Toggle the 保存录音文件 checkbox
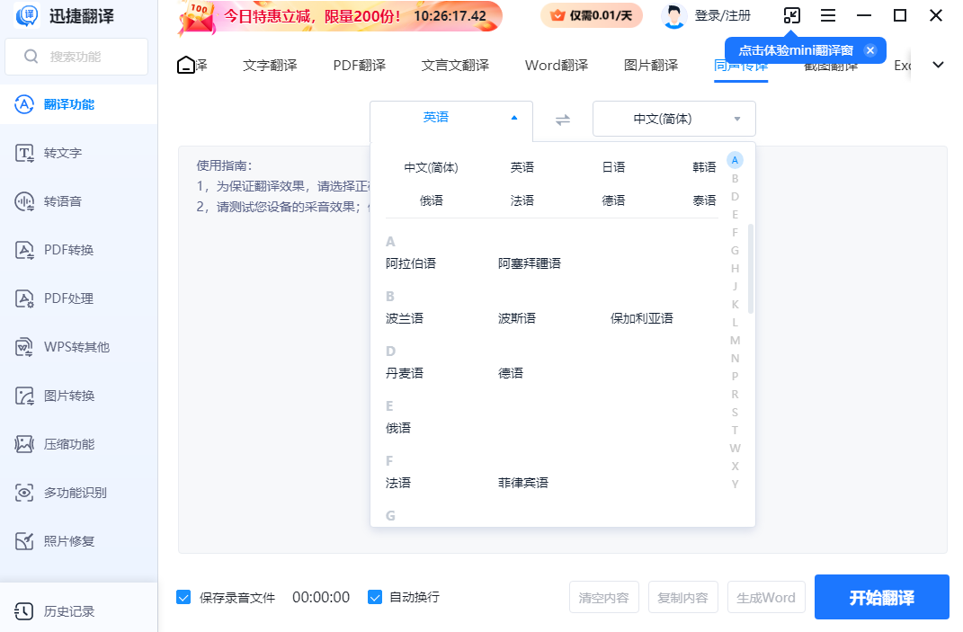The height and width of the screenshot is (632, 963). tap(183, 597)
